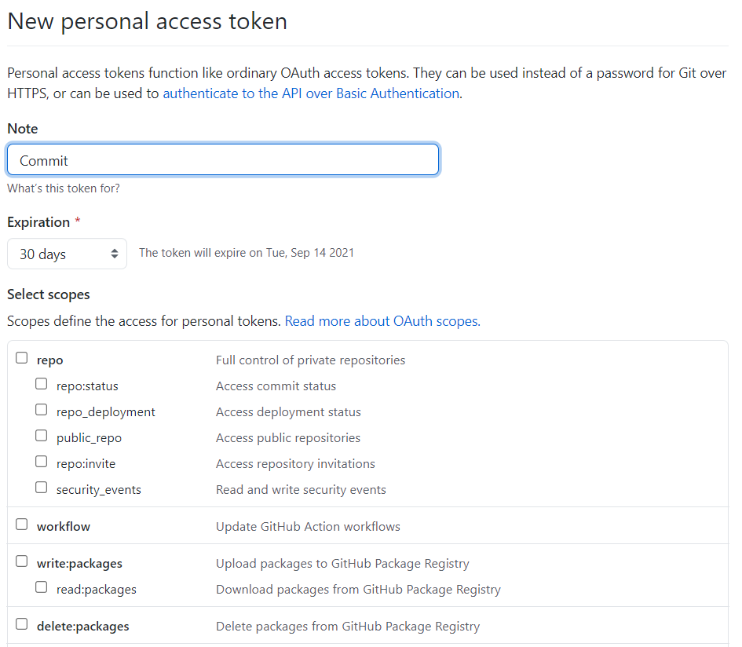Image resolution: width=742 pixels, height=647 pixels.
Task: Toggle the workflow scope checkbox
Action: [21, 525]
